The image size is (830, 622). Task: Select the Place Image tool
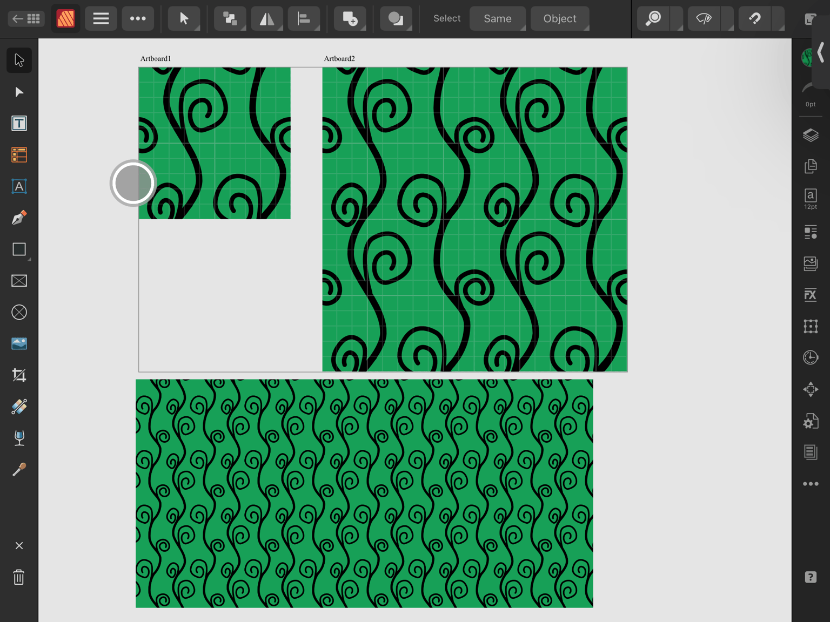(x=19, y=343)
